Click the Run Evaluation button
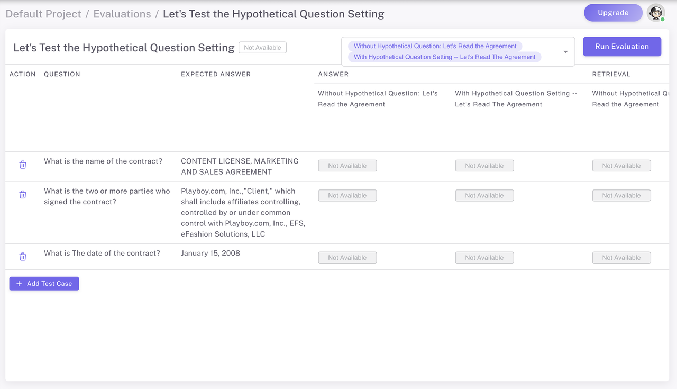Image resolution: width=677 pixels, height=389 pixels. pos(622,47)
